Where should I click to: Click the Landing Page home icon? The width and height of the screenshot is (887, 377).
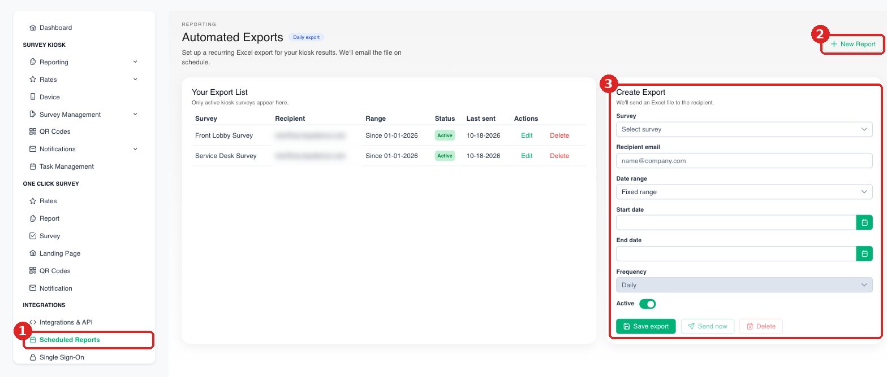tap(33, 253)
